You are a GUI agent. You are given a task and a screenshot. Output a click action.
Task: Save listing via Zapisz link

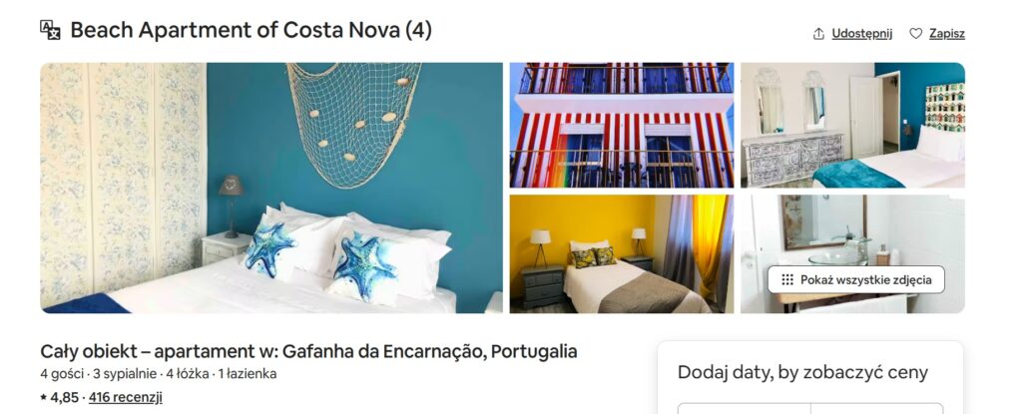946,33
